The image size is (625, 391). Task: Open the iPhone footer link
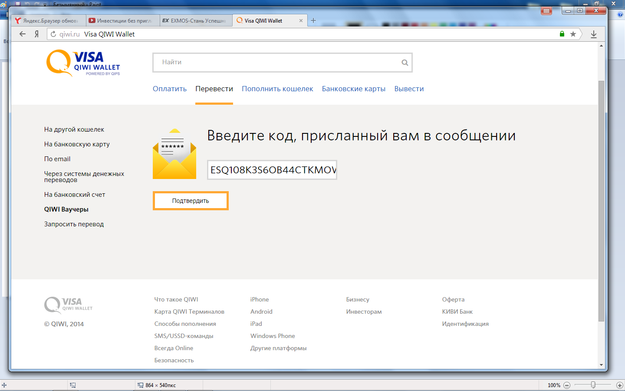click(x=260, y=299)
